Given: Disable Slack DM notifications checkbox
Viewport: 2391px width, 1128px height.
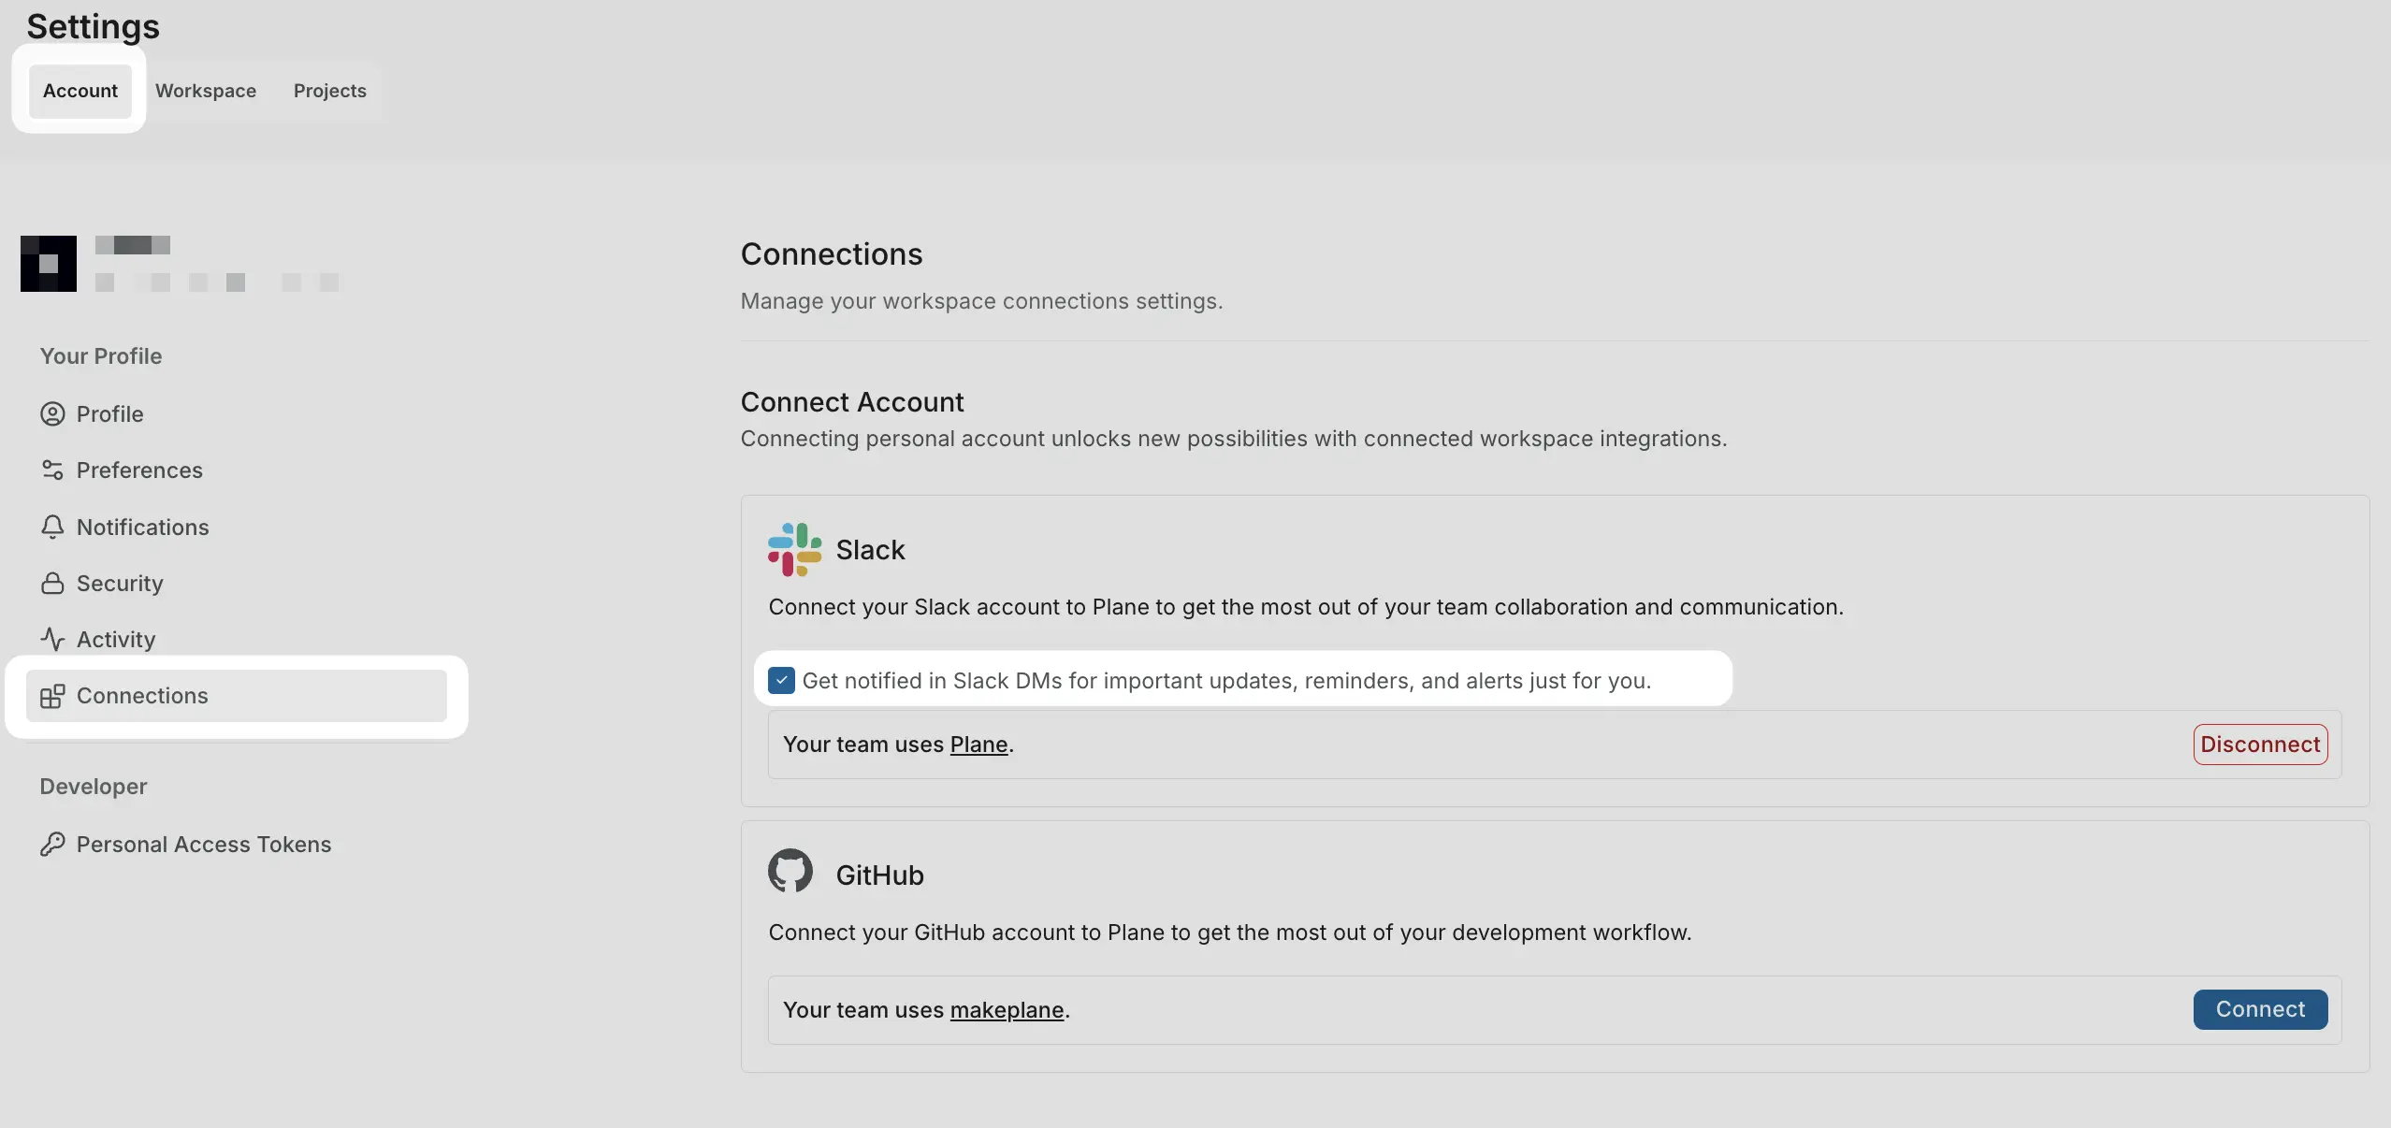Looking at the screenshot, I should 780,680.
